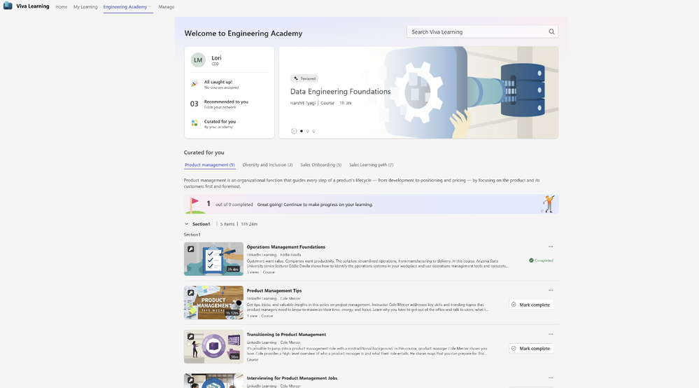Click link icon on Product Management Tips thumbnail
The image size is (699, 388).
point(191,293)
